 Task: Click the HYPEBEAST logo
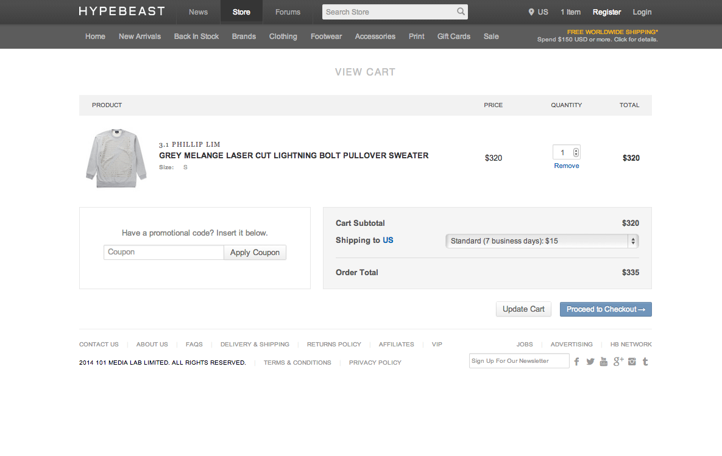122,12
